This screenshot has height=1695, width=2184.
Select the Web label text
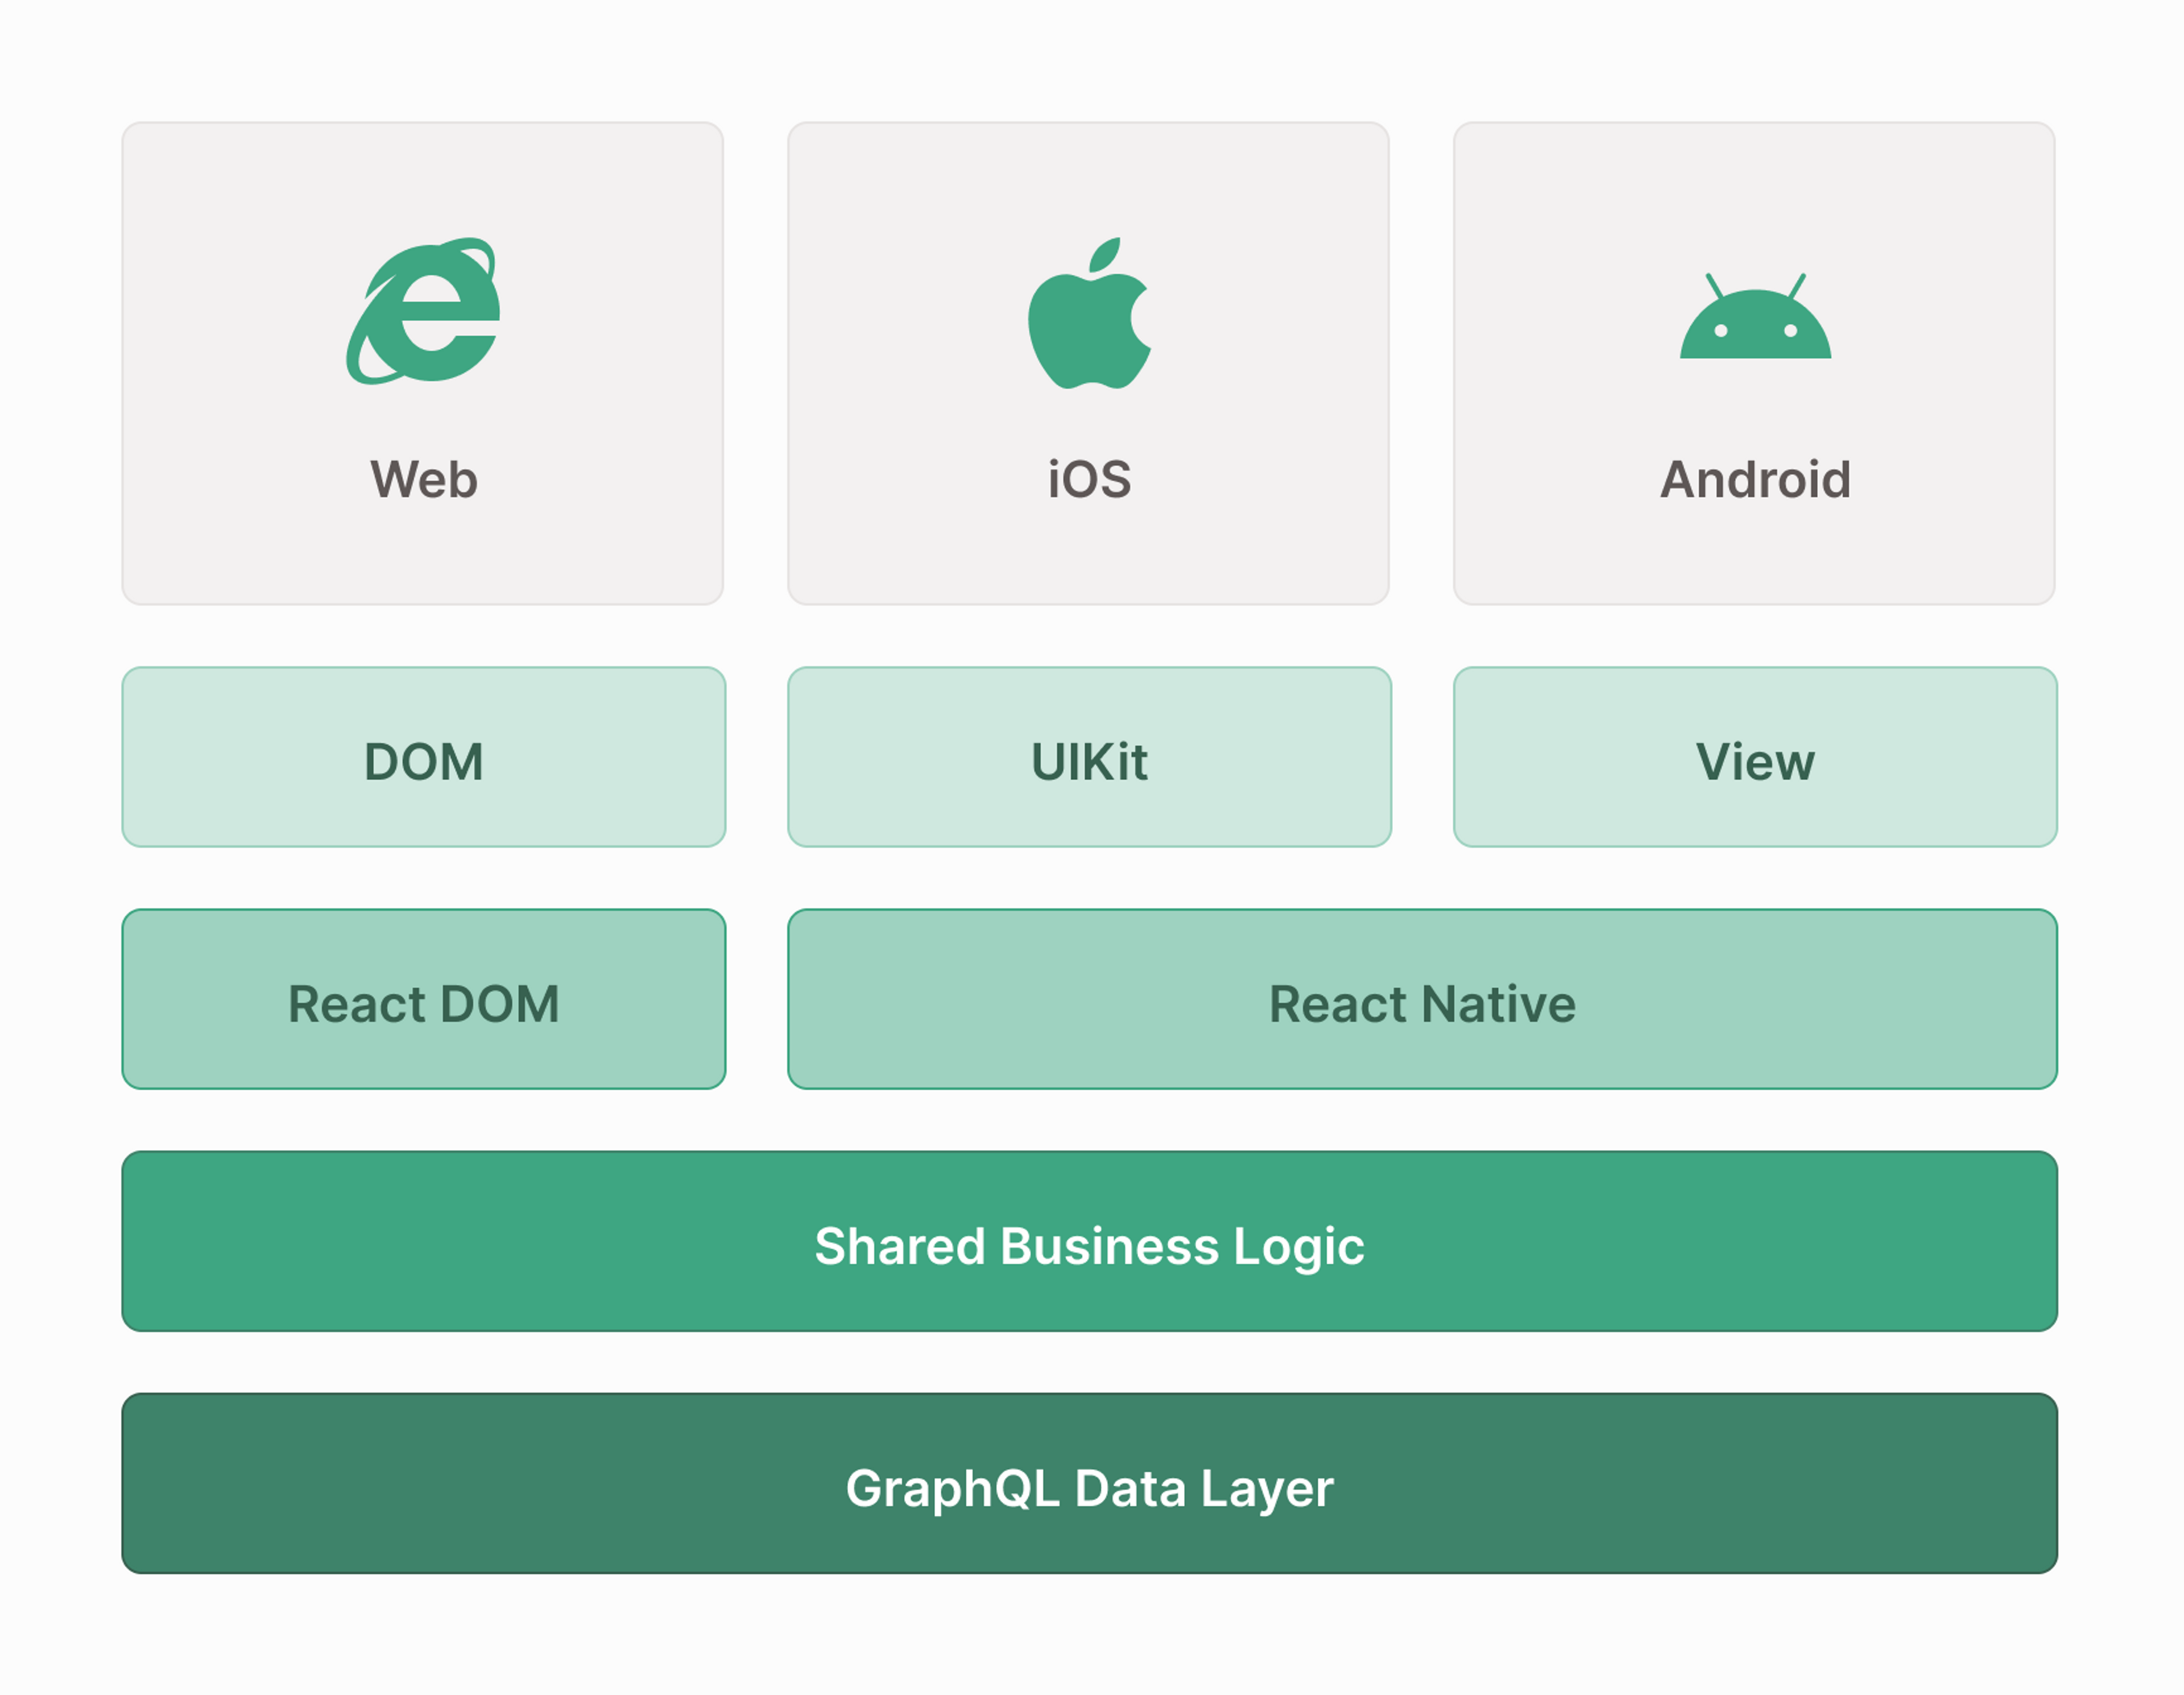423,480
